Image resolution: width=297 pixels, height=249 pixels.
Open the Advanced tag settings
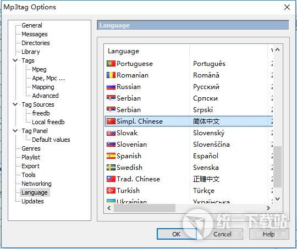point(45,96)
